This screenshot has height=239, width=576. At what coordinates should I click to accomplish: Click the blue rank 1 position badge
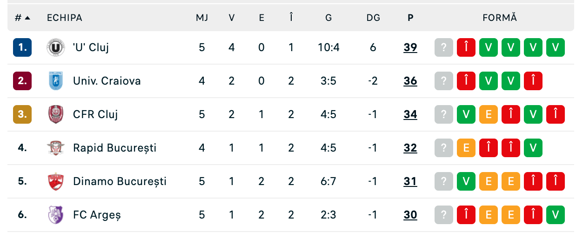point(22,47)
